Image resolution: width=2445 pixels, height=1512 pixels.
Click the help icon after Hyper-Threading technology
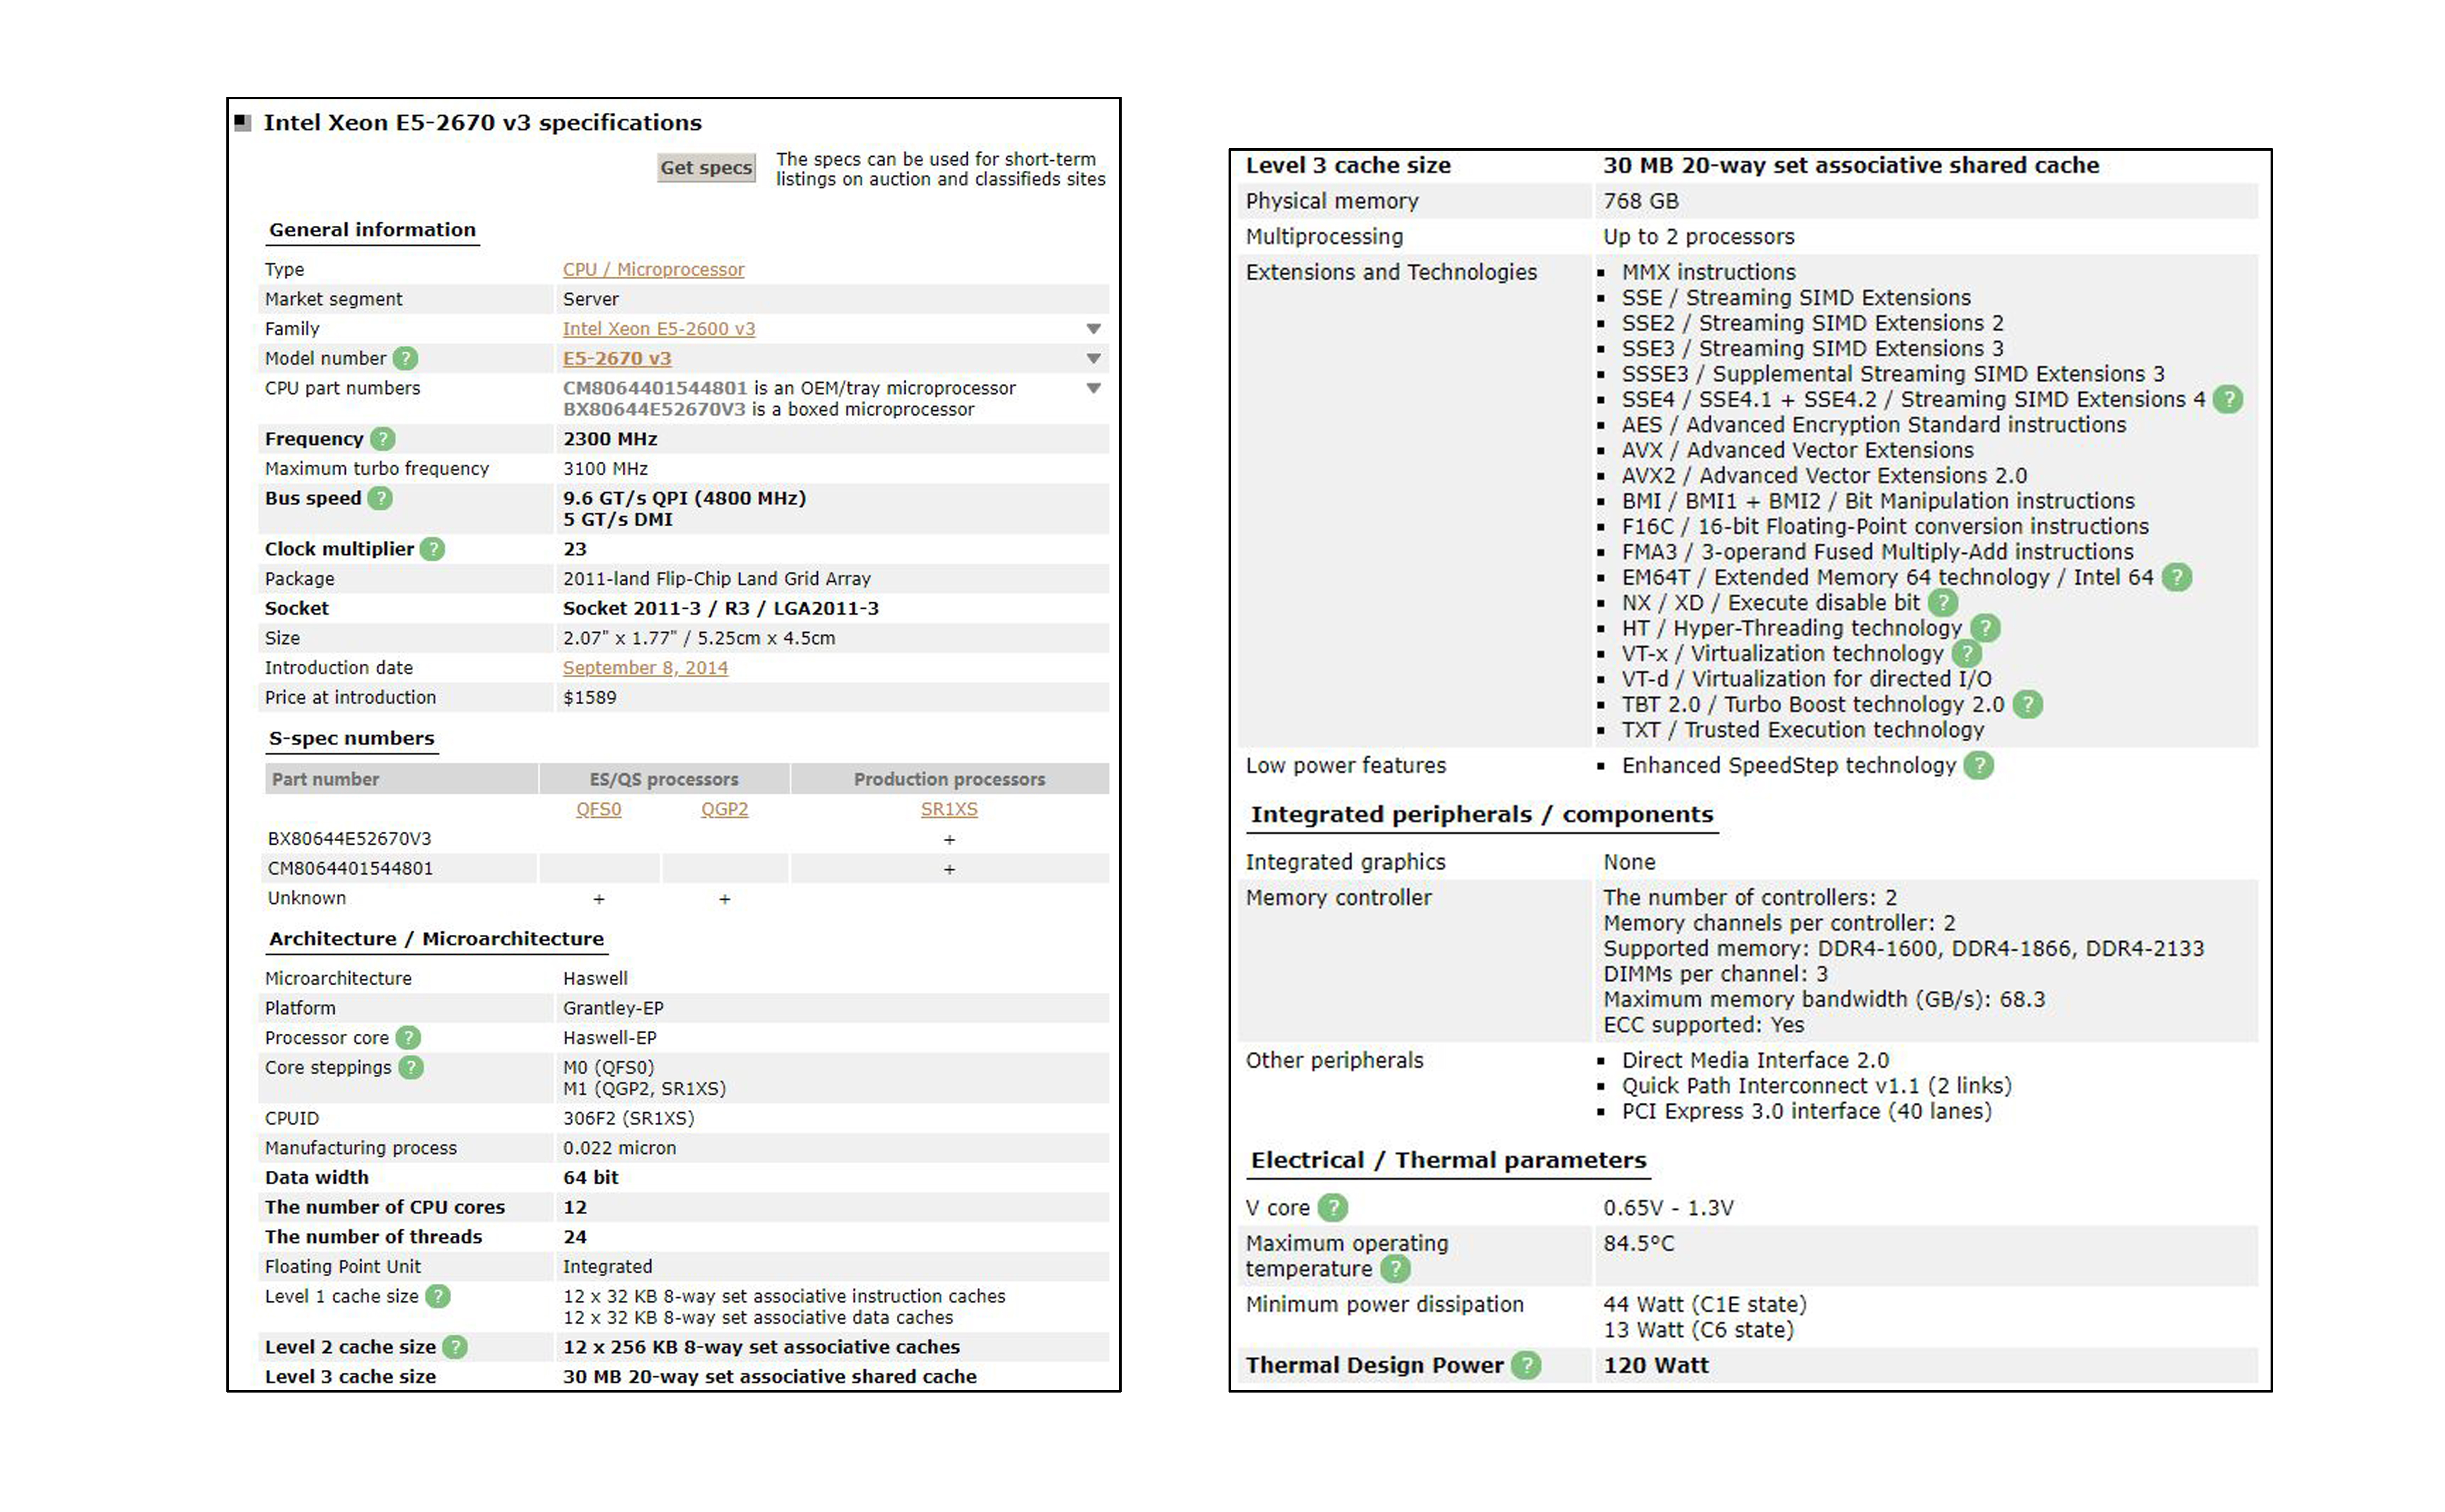coord(1985,628)
